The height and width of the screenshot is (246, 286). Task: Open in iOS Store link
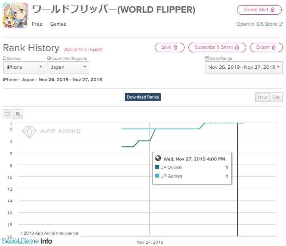coord(256,24)
